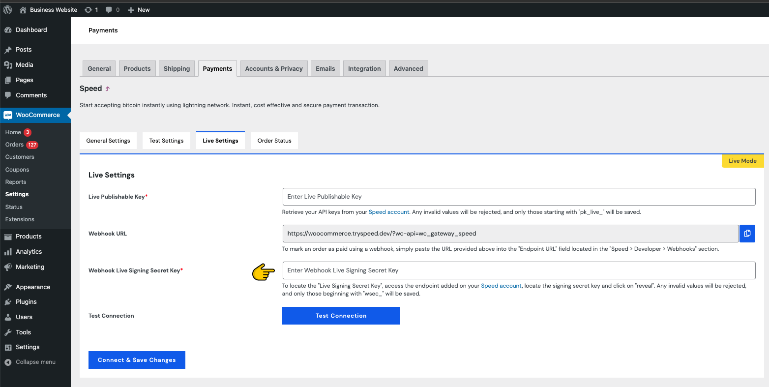Open Plugins plug icon
Viewport: 769px width, 387px height.
(x=8, y=302)
